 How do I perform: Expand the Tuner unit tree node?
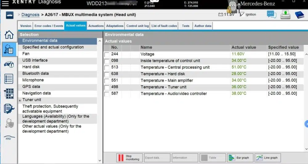(x=20, y=100)
